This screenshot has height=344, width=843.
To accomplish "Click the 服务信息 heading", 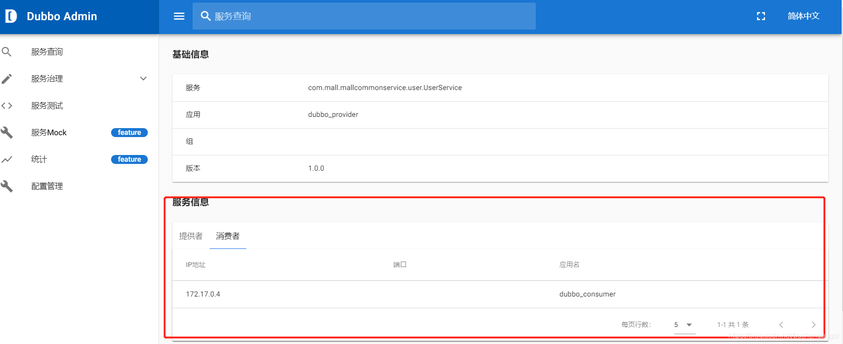I will click(191, 202).
